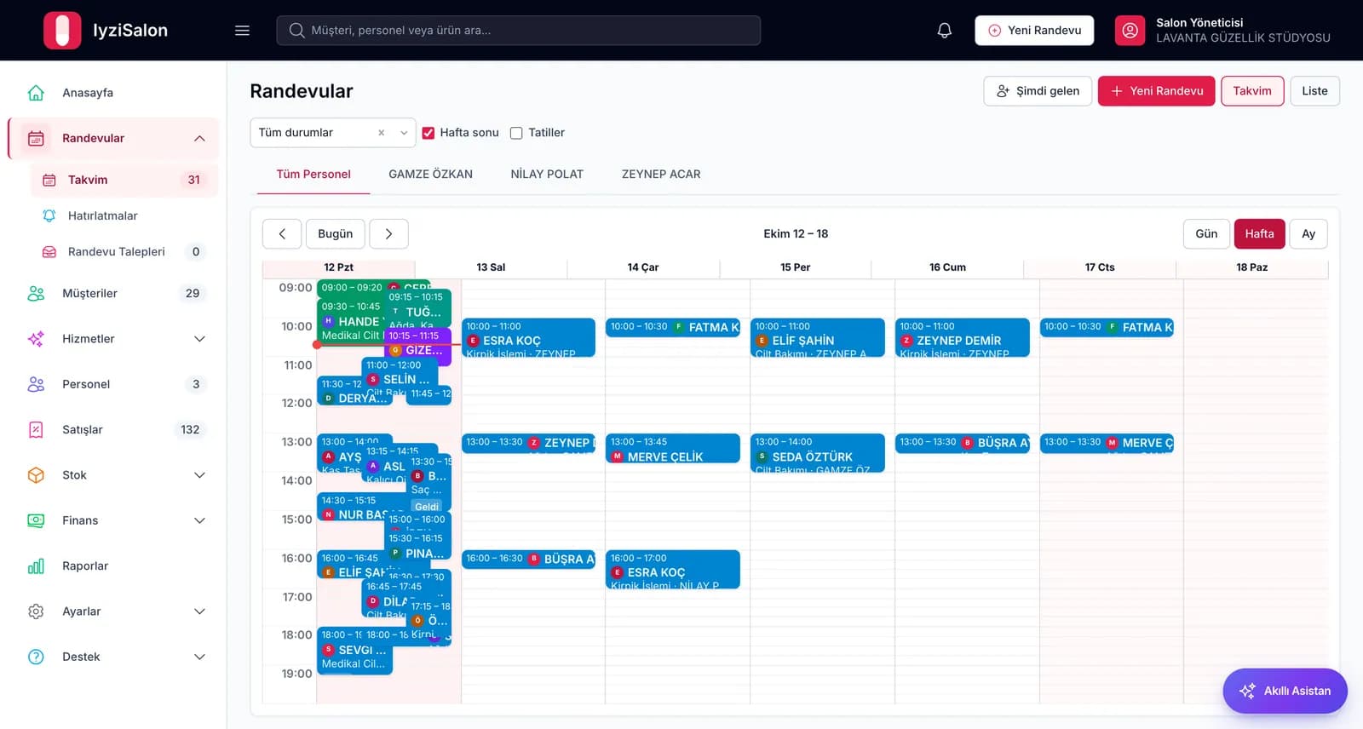Click the Raporlar bar chart icon
This screenshot has width=1363, height=729.
[36, 566]
